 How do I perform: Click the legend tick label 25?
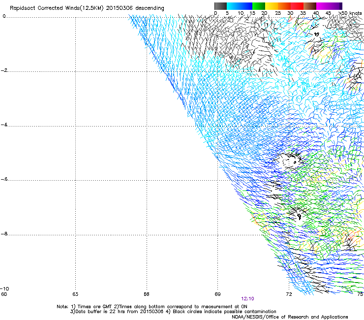click(278, 13)
